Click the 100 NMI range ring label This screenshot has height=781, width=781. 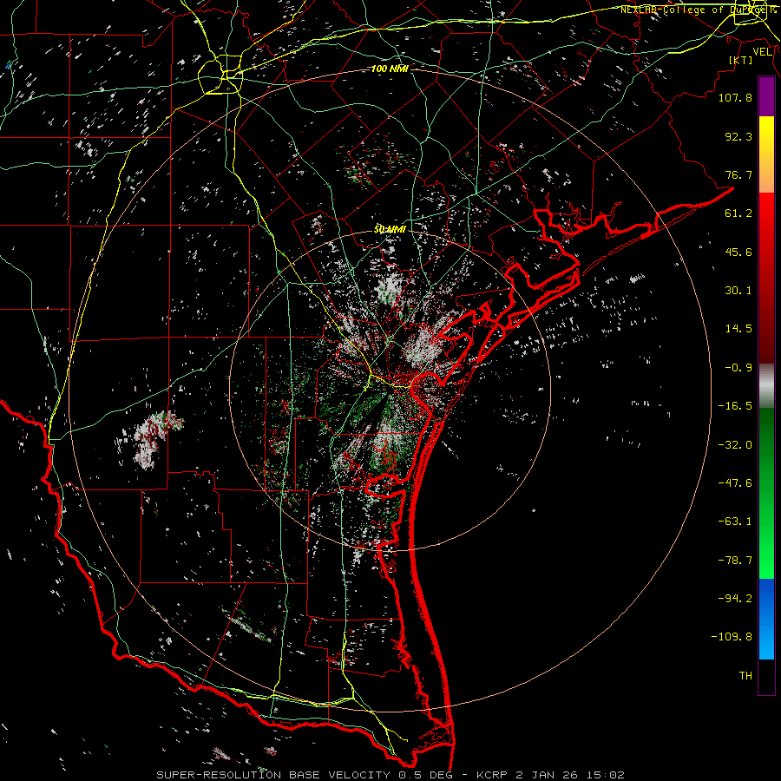390,69
